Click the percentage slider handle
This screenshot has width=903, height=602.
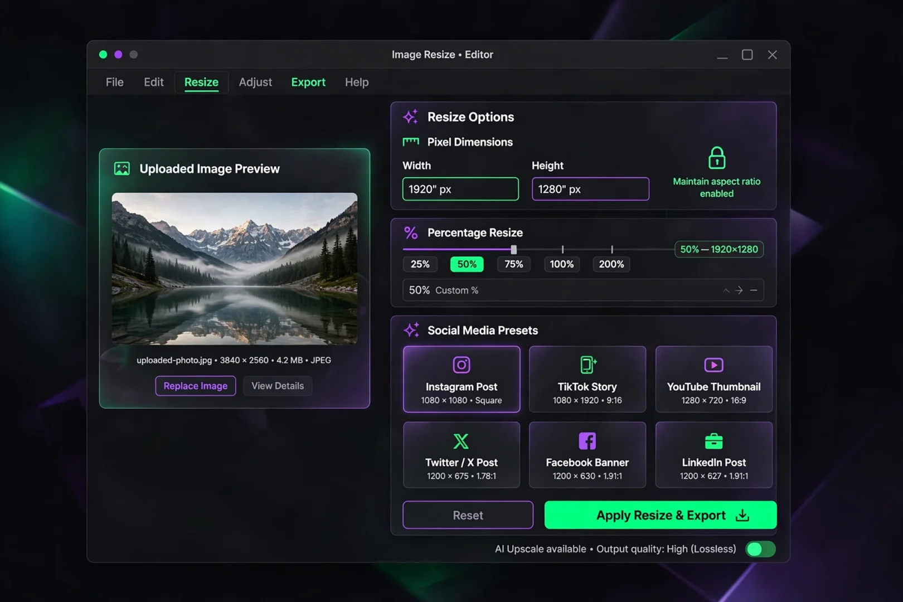point(513,249)
